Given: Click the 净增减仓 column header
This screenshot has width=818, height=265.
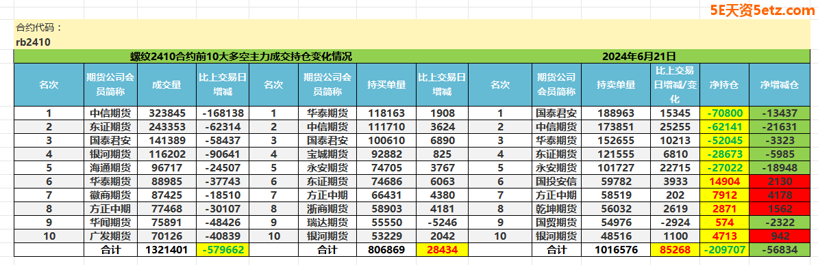Looking at the screenshot, I should coord(780,85).
